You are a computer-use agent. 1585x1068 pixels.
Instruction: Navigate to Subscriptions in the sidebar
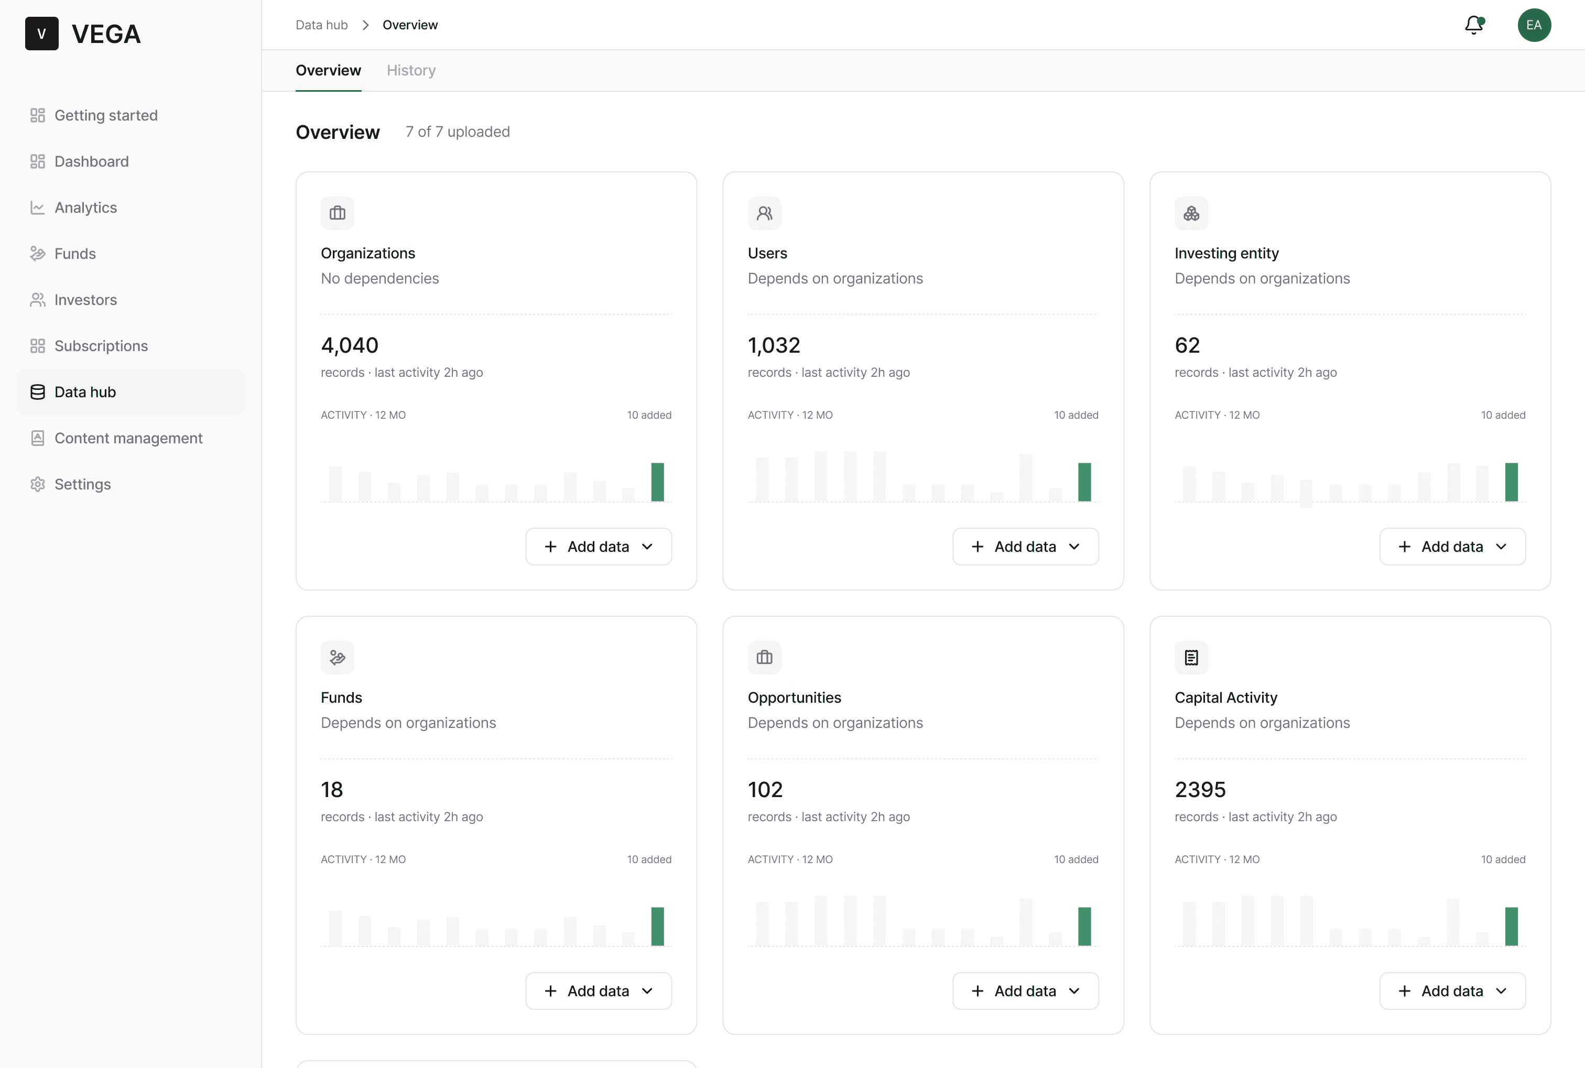(131, 346)
